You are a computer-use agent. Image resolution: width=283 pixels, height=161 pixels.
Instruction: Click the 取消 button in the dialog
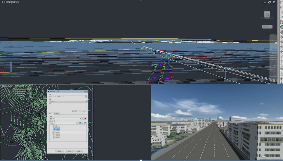coord(69,151)
